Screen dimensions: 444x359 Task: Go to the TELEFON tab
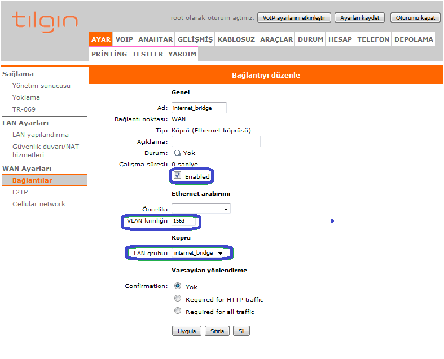point(373,39)
